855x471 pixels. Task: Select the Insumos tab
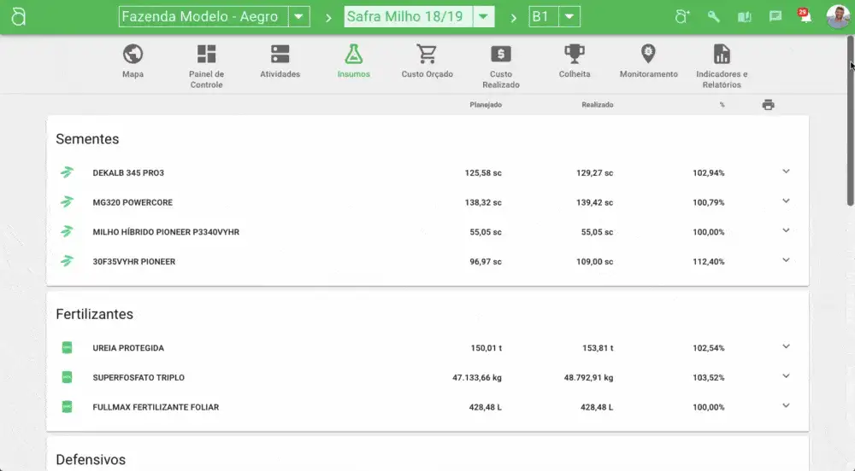353,61
